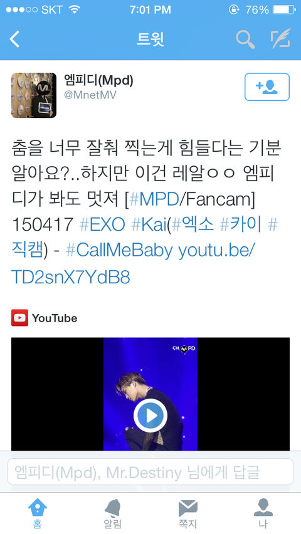Open the #MPD hashtag

pyautogui.click(x=154, y=200)
